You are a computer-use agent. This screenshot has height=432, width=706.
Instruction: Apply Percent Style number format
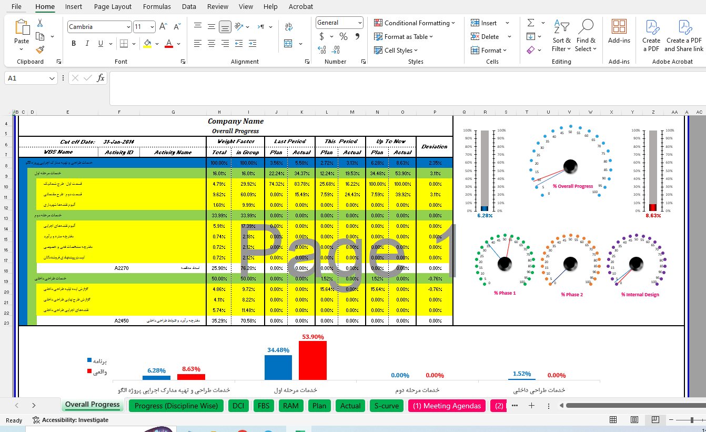(x=343, y=36)
